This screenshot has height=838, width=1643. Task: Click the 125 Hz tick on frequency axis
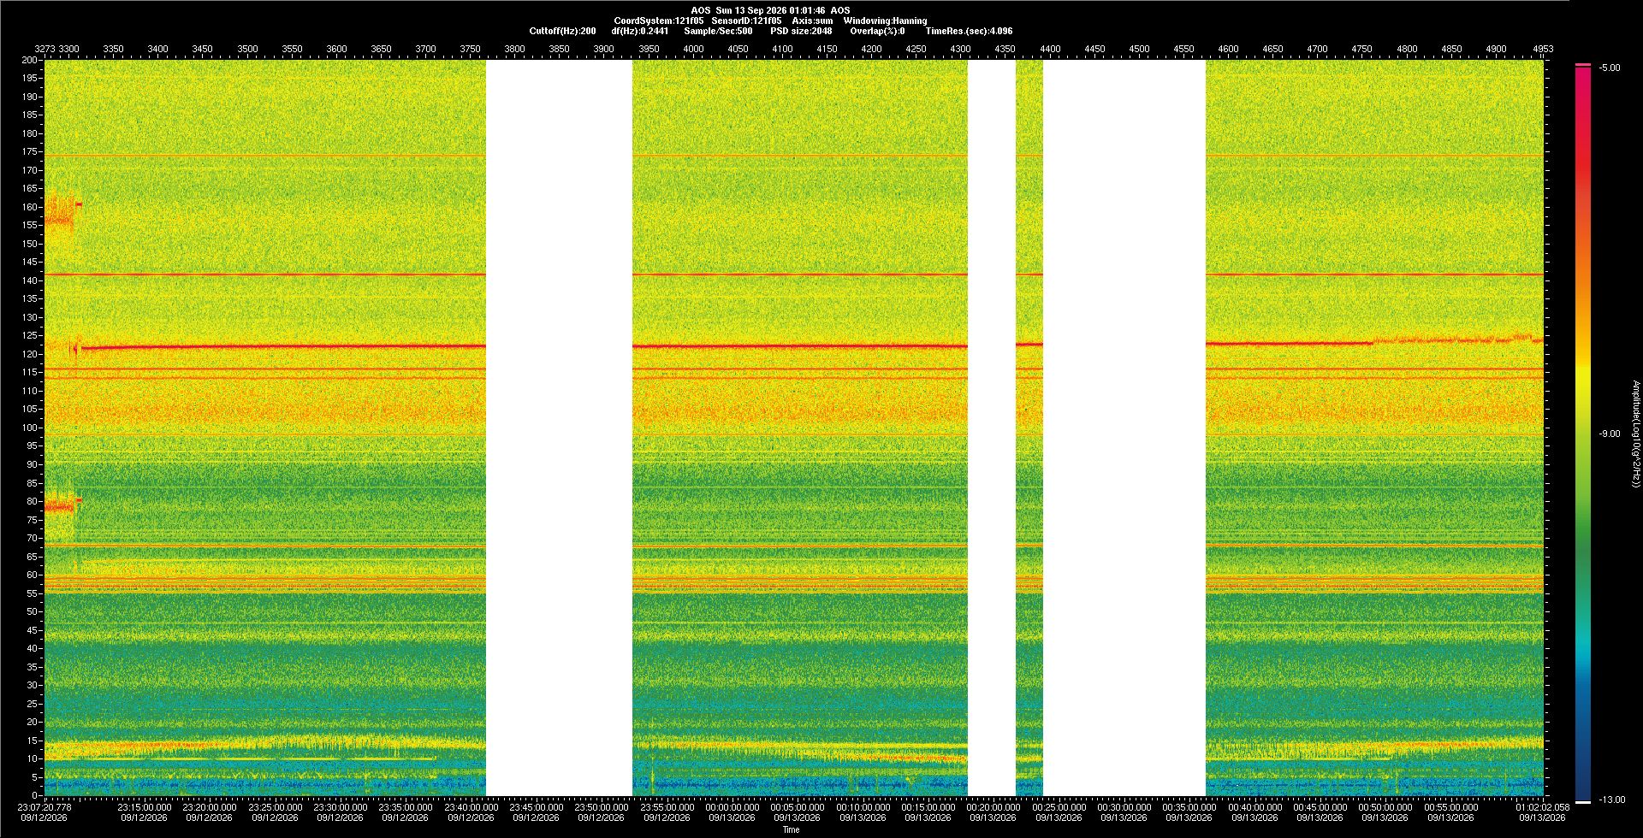click(x=30, y=336)
